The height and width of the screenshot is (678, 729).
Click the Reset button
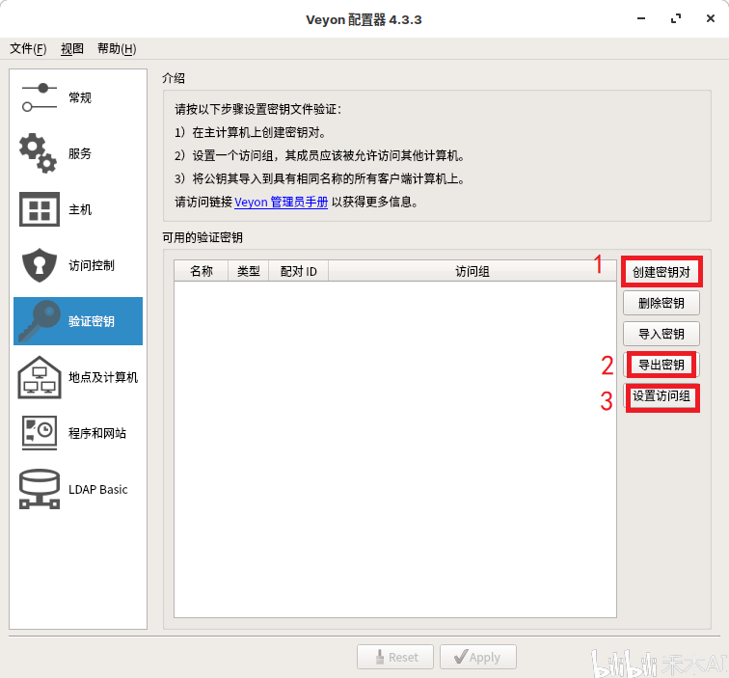pyautogui.click(x=395, y=657)
